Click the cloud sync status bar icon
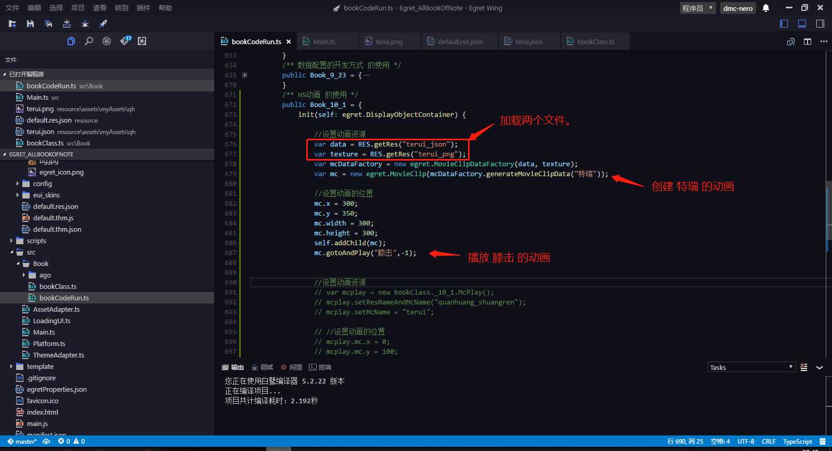 [x=46, y=442]
